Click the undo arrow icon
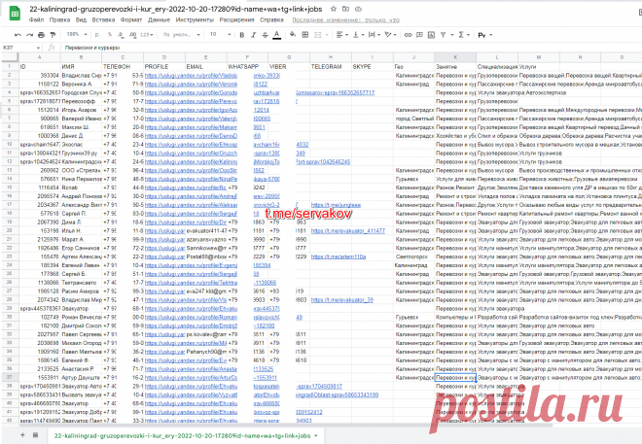642x444 pixels. coord(18,35)
